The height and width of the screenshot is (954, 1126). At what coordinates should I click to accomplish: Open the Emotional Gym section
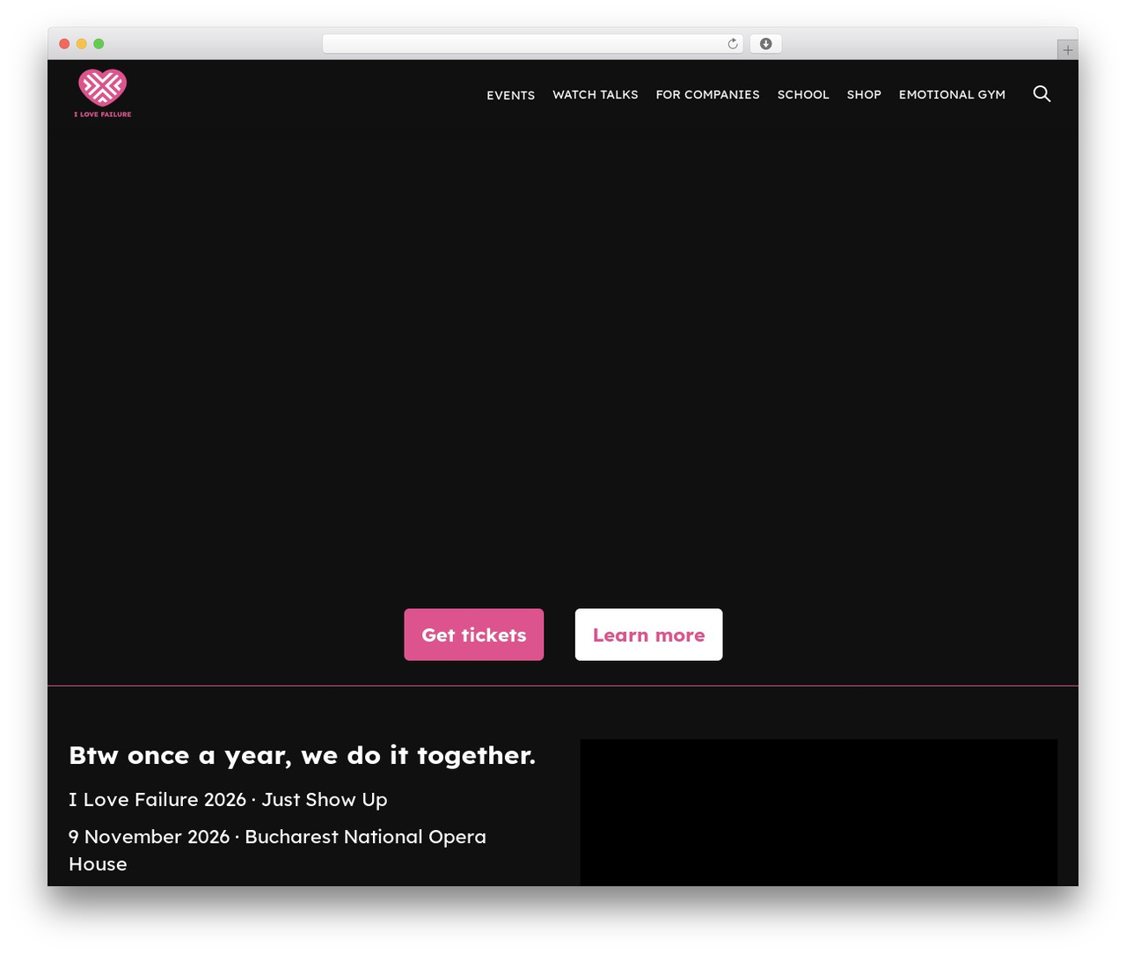click(x=952, y=94)
